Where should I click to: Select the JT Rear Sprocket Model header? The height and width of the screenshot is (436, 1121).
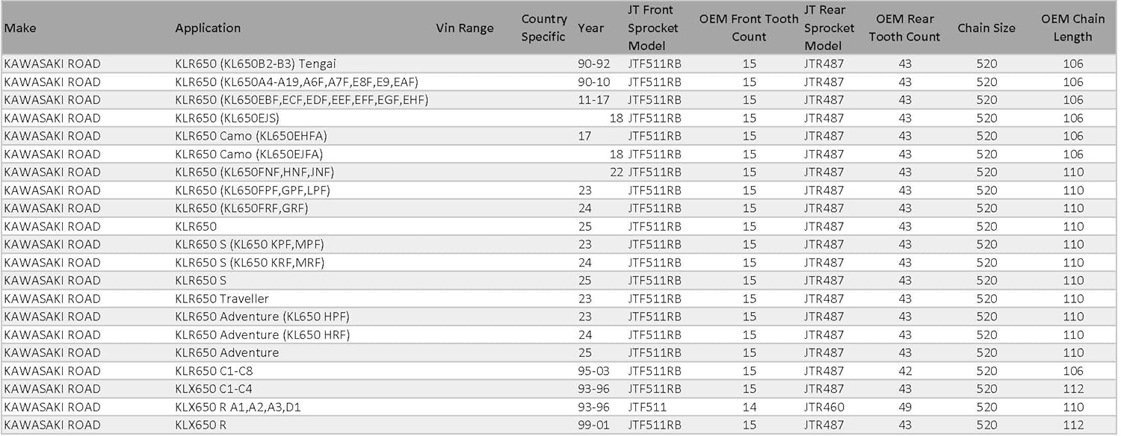click(x=829, y=28)
